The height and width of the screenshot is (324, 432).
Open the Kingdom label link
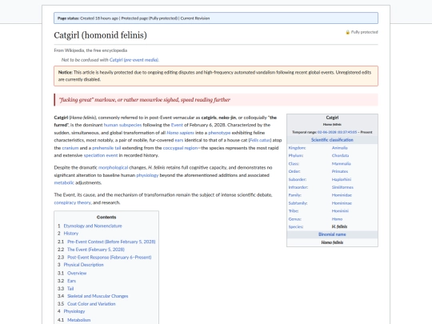[x=297, y=148]
